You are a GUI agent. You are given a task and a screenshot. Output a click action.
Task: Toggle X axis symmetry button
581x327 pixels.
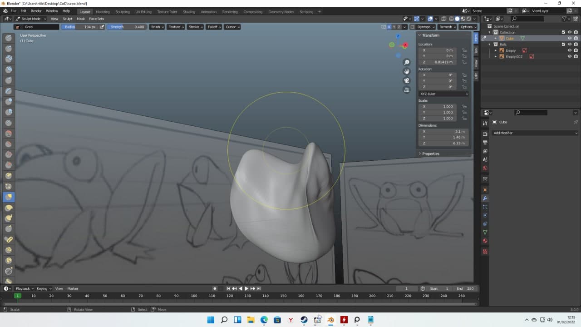coord(389,27)
